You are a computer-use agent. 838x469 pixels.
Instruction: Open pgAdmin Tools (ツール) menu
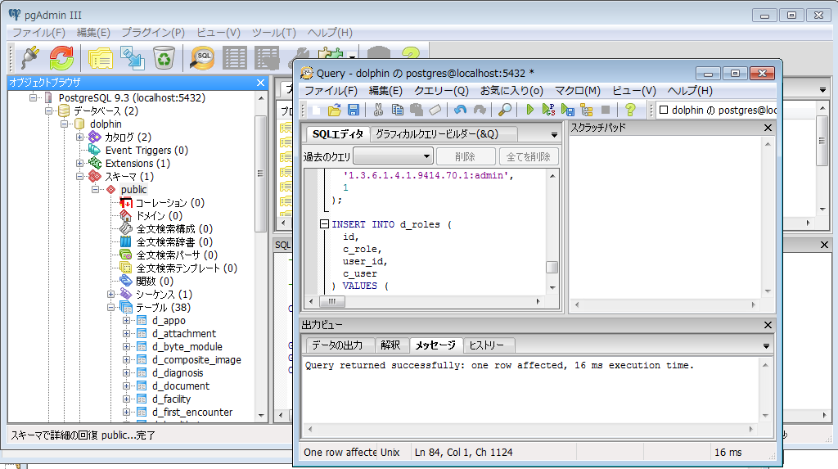(x=273, y=33)
